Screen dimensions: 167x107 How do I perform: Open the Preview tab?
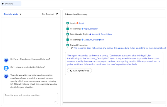coord(11,4)
